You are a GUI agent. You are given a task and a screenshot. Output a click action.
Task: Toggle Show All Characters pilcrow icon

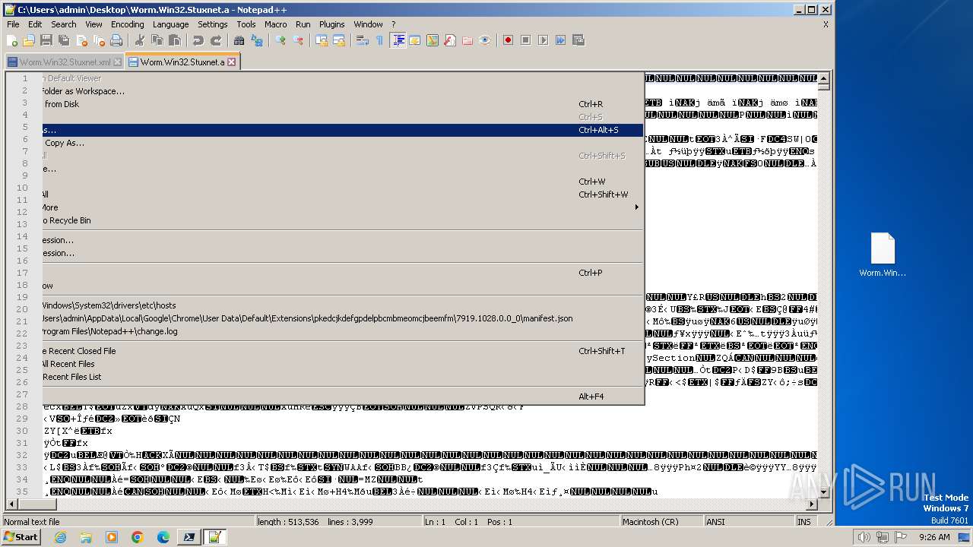pyautogui.click(x=380, y=40)
